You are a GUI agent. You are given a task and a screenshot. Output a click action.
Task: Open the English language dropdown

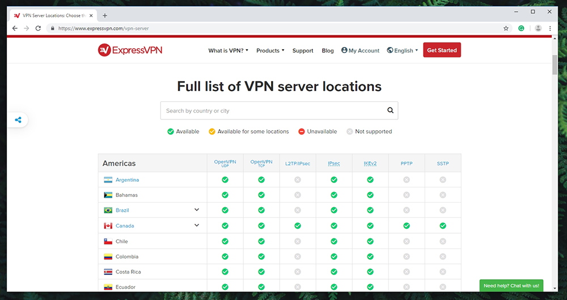coord(402,50)
